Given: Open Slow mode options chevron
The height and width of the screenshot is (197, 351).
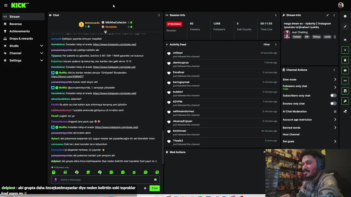Looking at the screenshot, I should [335, 80].
